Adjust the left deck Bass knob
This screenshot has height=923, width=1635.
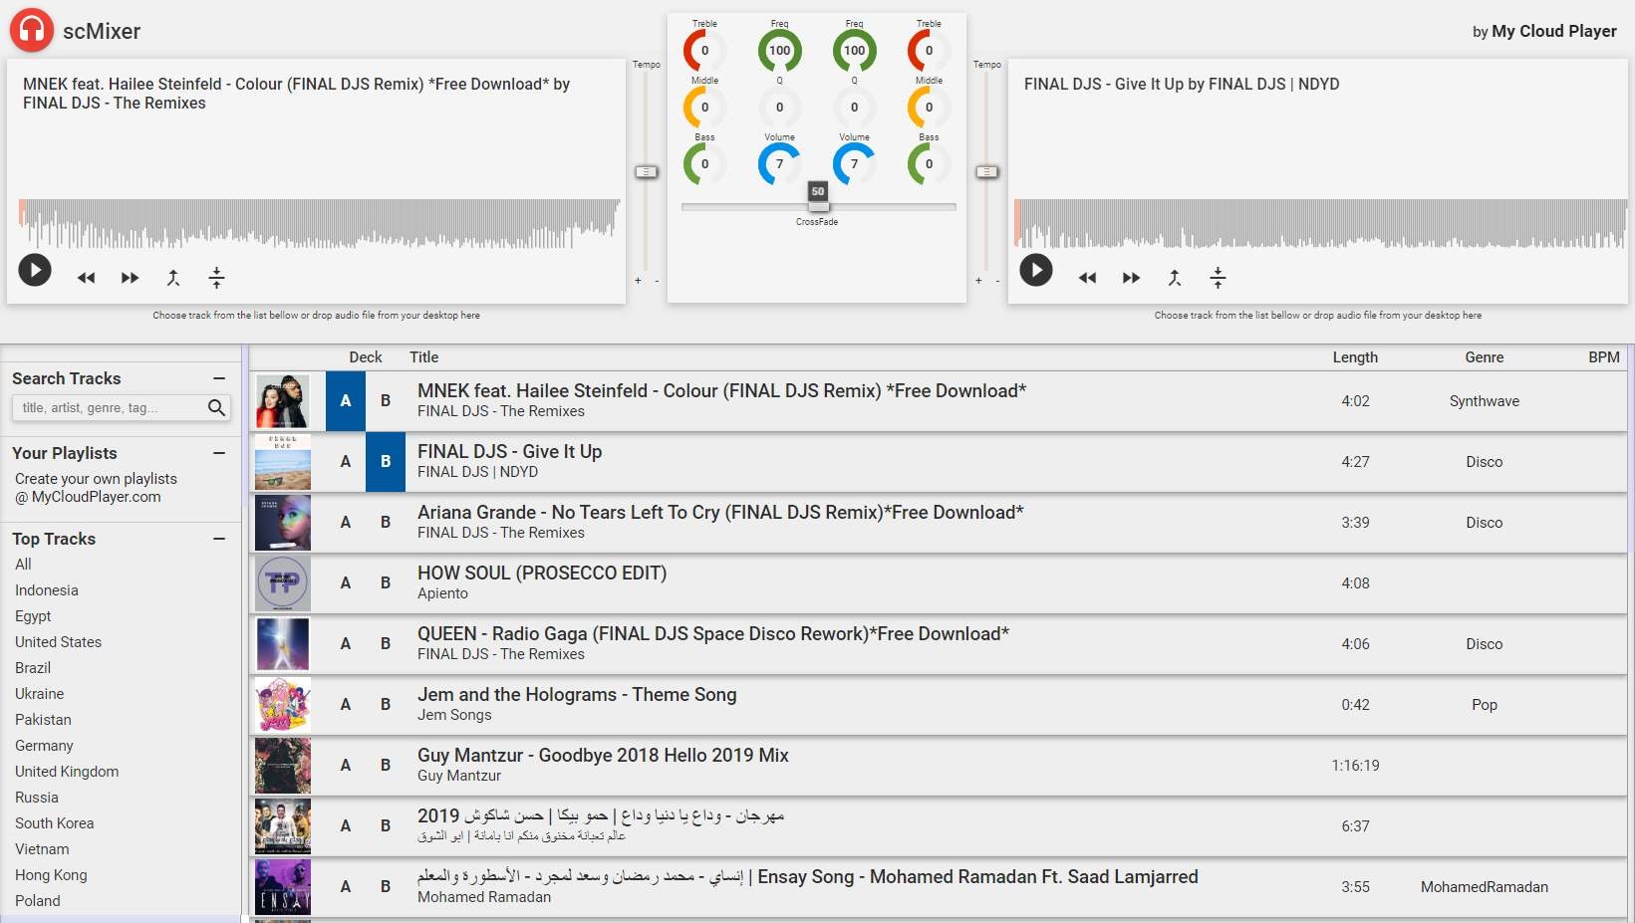(704, 164)
